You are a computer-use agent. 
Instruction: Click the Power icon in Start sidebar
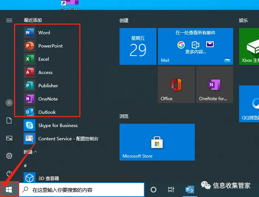pos(9,173)
